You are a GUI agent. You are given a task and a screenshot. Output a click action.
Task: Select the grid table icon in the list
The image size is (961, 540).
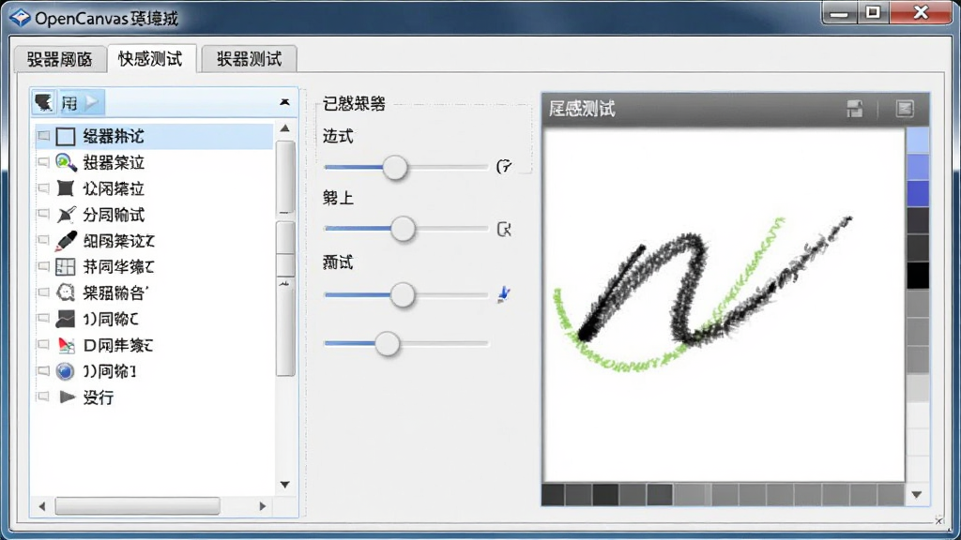66,267
